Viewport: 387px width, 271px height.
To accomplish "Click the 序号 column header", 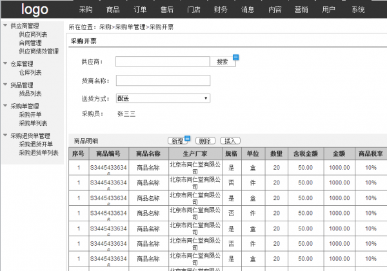I will click(79, 154).
